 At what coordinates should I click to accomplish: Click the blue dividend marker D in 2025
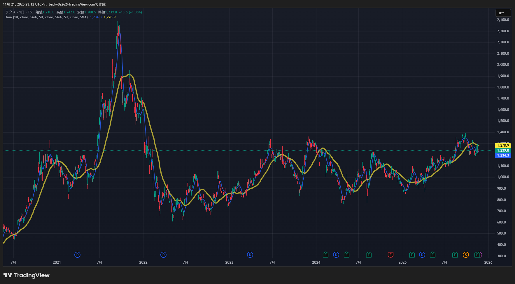(x=422, y=255)
